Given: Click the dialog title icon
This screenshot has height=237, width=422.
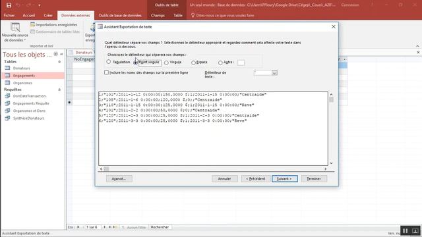Looking at the screenshot, I should [x=100, y=26].
